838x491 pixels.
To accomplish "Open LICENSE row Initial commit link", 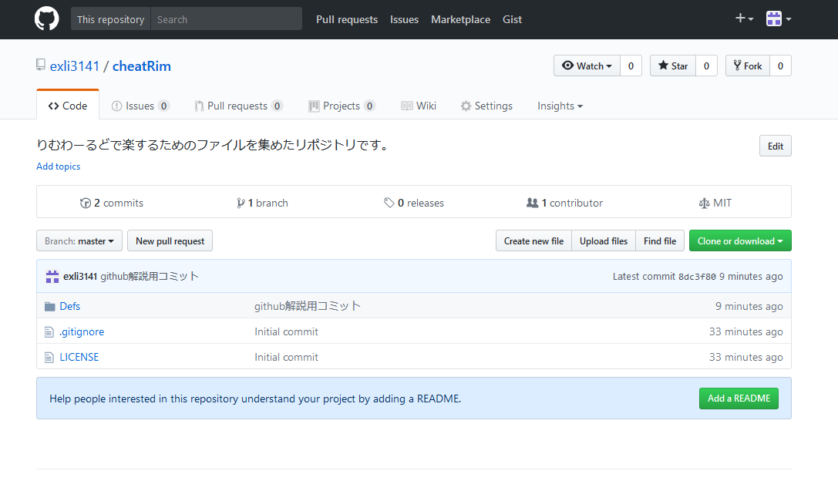I will click(x=287, y=358).
